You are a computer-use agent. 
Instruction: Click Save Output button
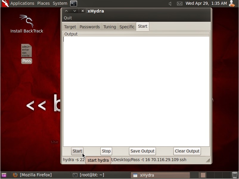click(x=142, y=151)
